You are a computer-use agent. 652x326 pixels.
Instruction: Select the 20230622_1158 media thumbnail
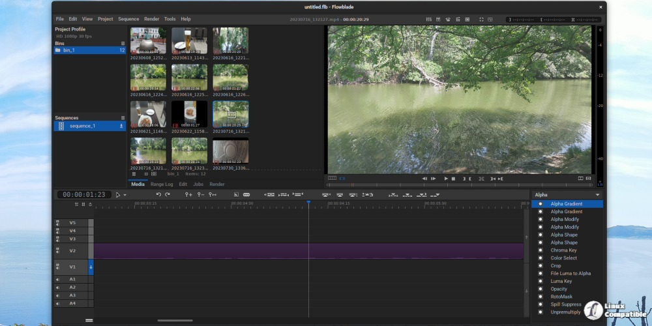[x=189, y=114]
